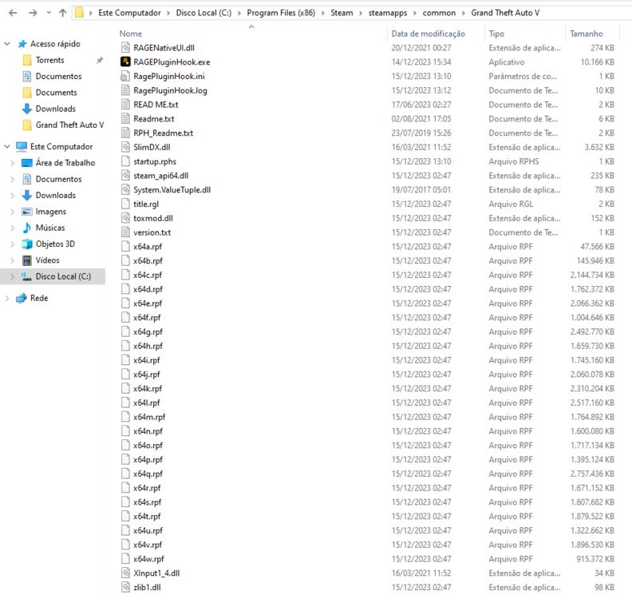Open Imagens picture icon in tree
Viewport: 632px width, 599px height.
[27, 212]
